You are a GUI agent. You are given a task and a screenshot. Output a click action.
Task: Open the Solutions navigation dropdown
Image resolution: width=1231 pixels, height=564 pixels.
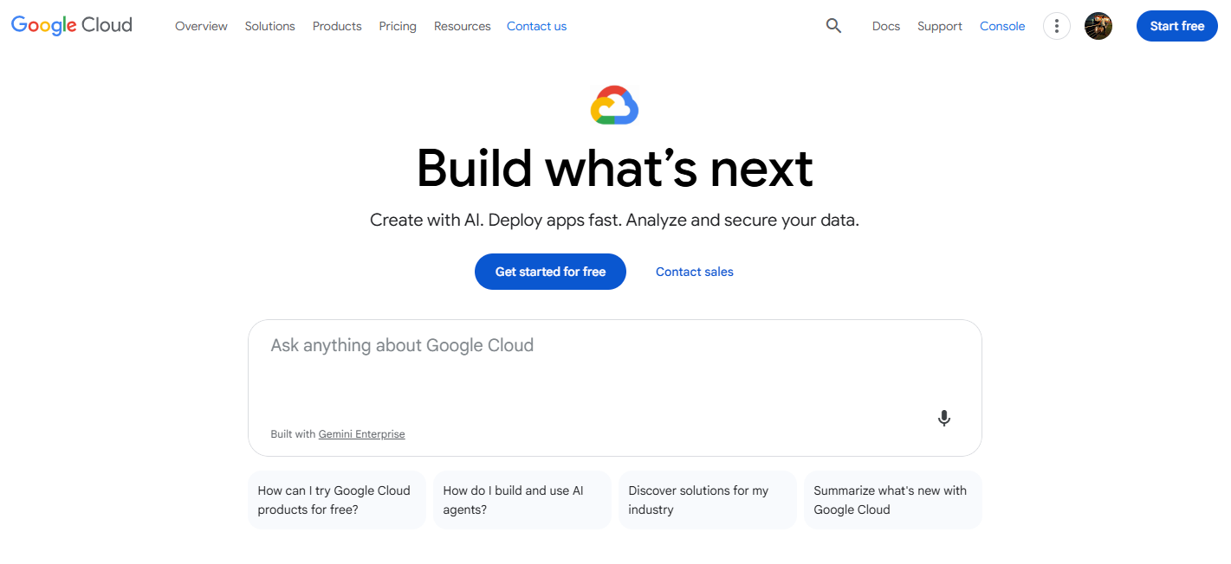point(269,26)
